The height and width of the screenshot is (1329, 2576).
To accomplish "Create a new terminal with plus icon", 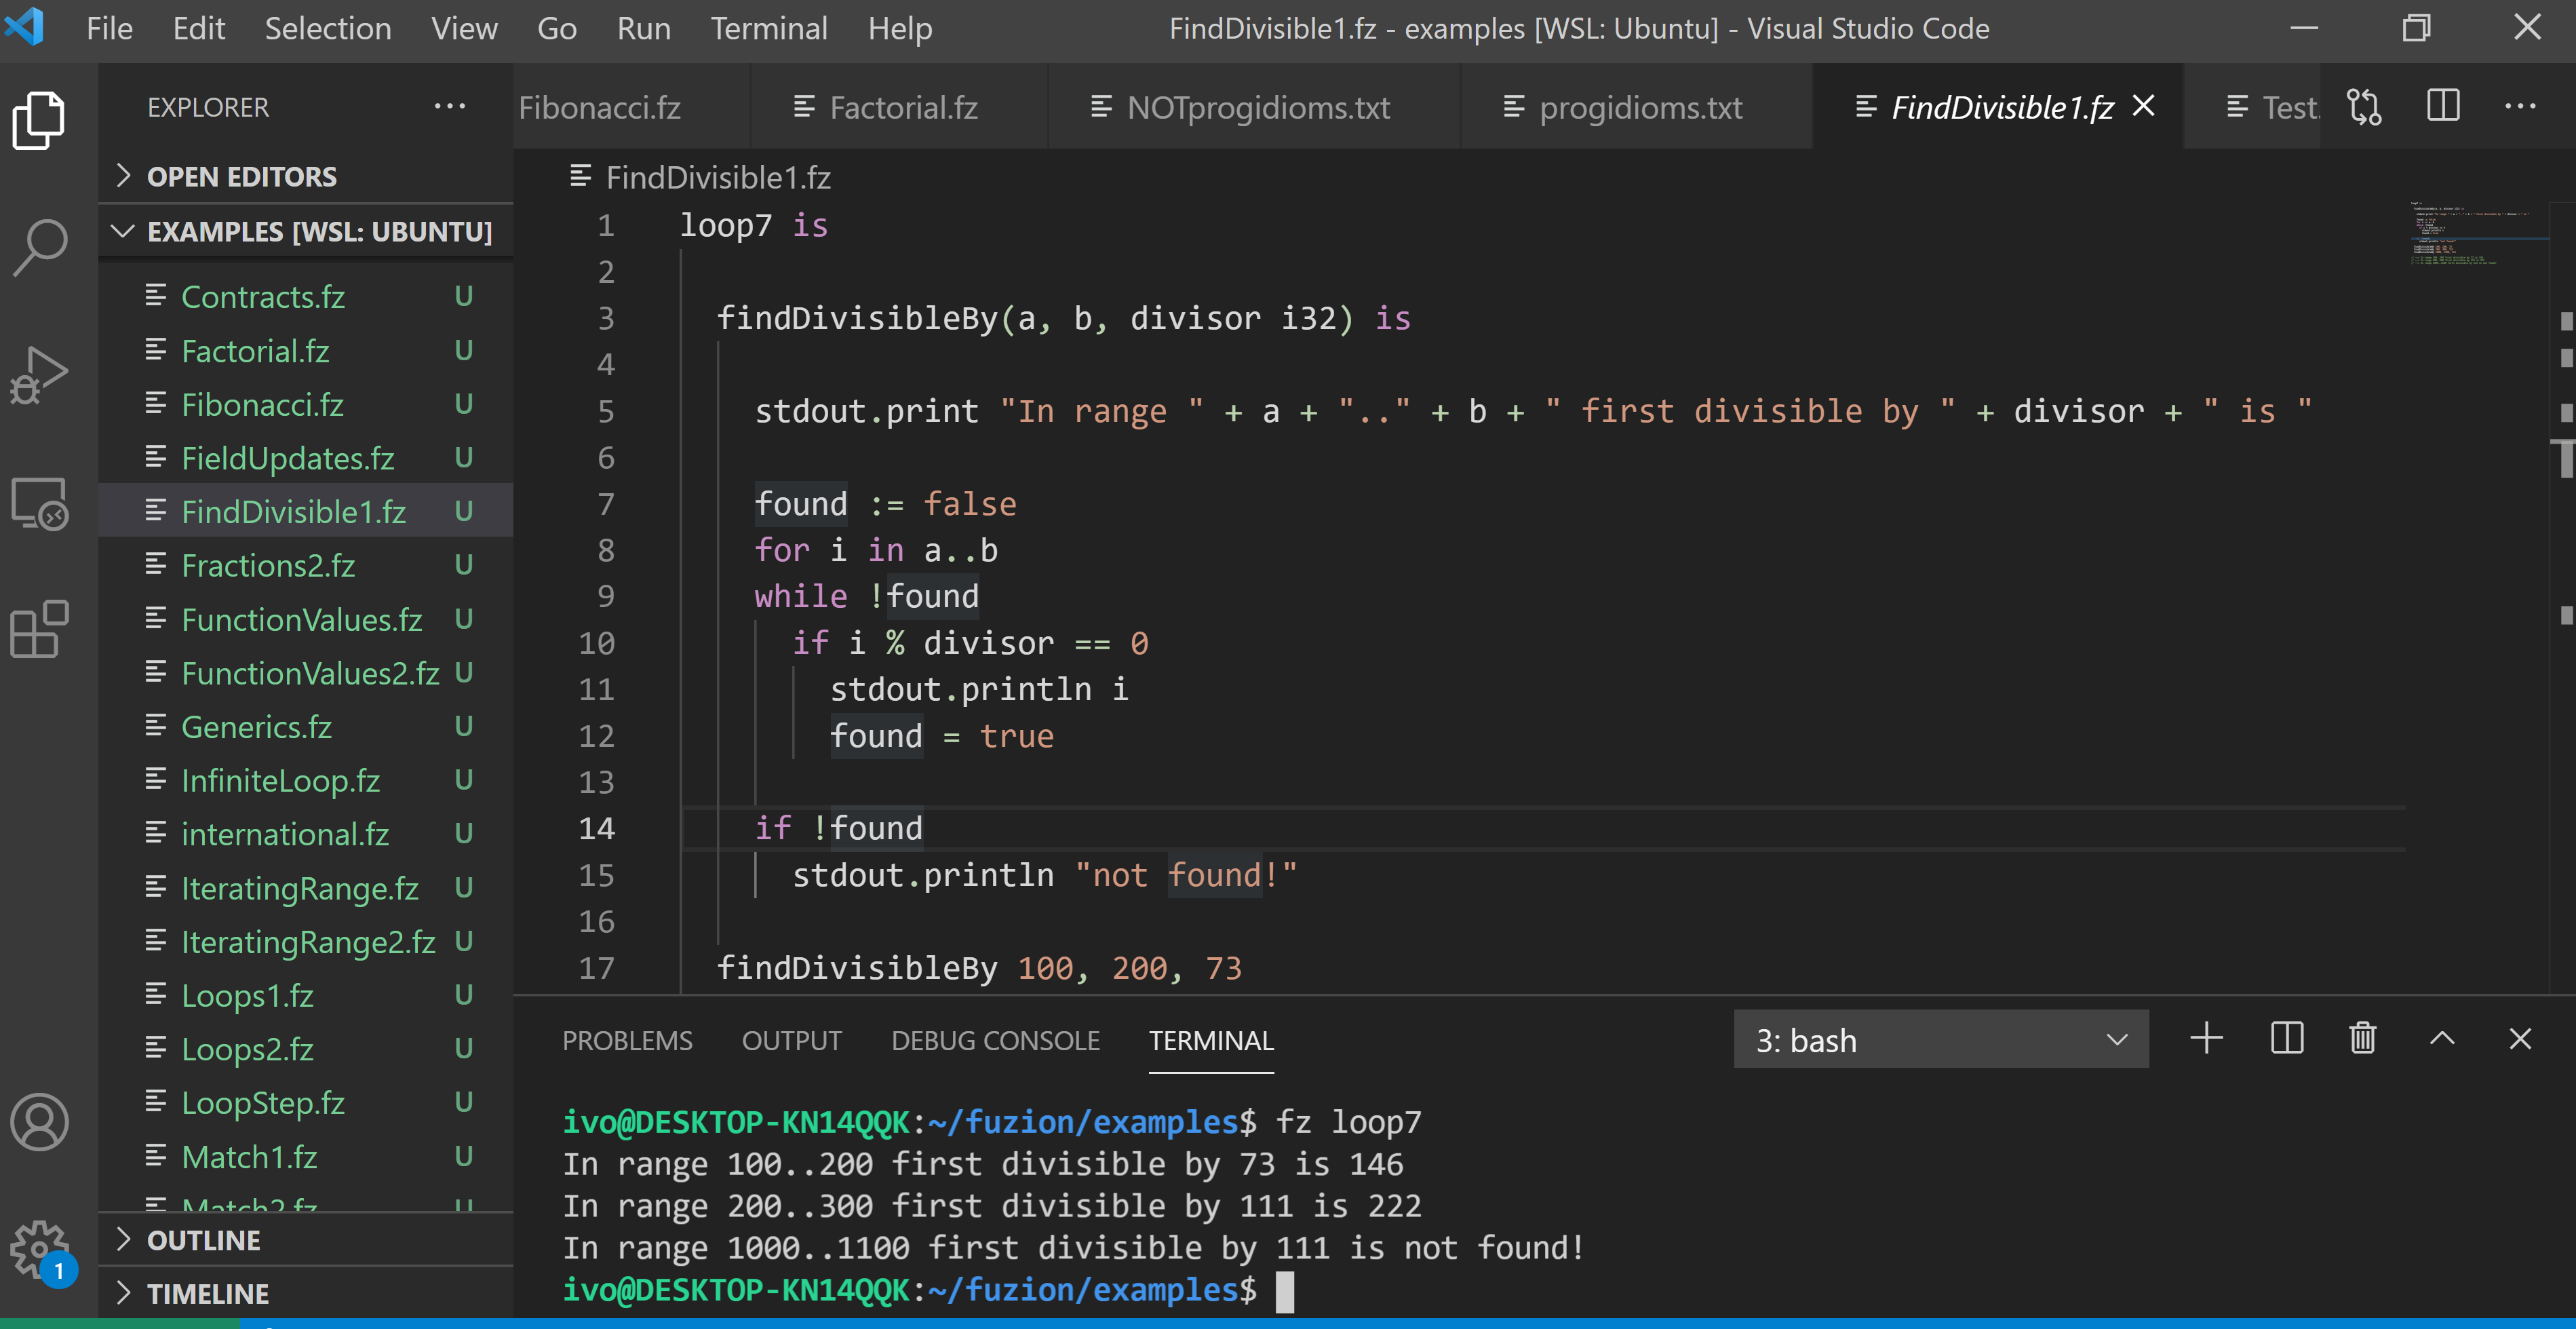I will [x=2206, y=1039].
